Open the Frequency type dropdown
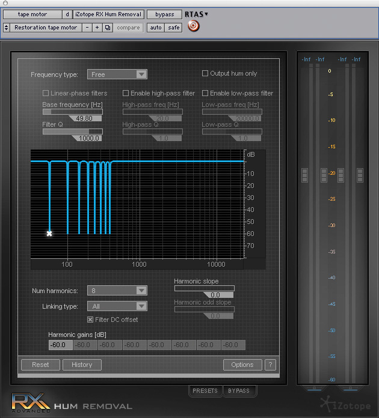Screen dimensions: 379x418 click(117, 74)
